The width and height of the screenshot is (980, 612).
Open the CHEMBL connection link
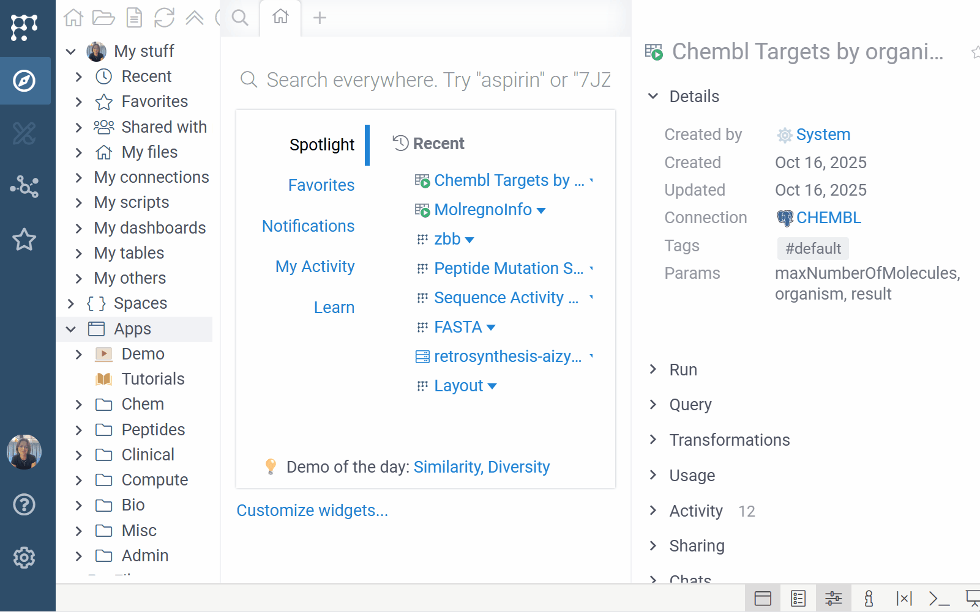[x=828, y=218]
